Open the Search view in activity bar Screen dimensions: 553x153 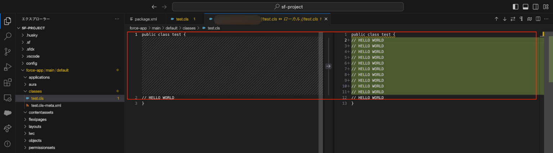click(8, 36)
